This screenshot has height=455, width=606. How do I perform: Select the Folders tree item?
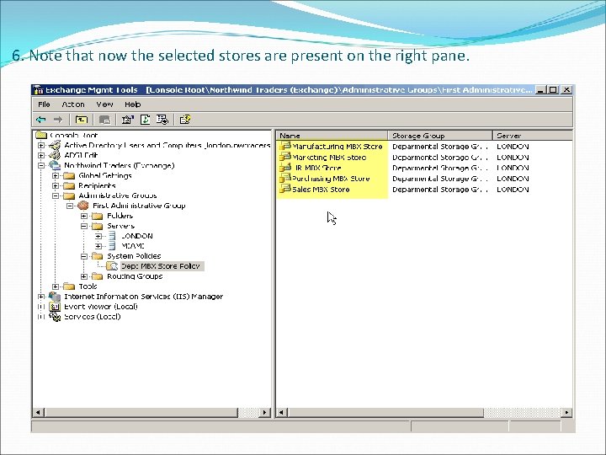point(120,216)
